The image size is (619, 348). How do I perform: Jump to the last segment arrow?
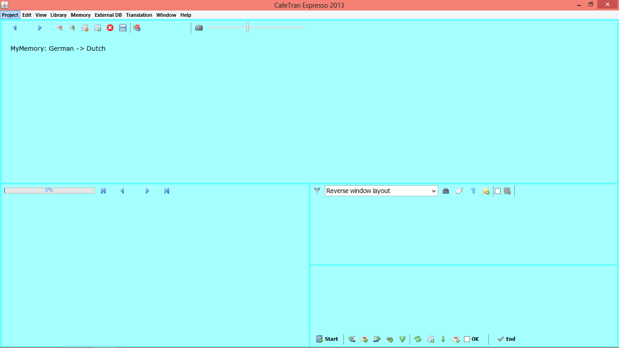[167, 191]
